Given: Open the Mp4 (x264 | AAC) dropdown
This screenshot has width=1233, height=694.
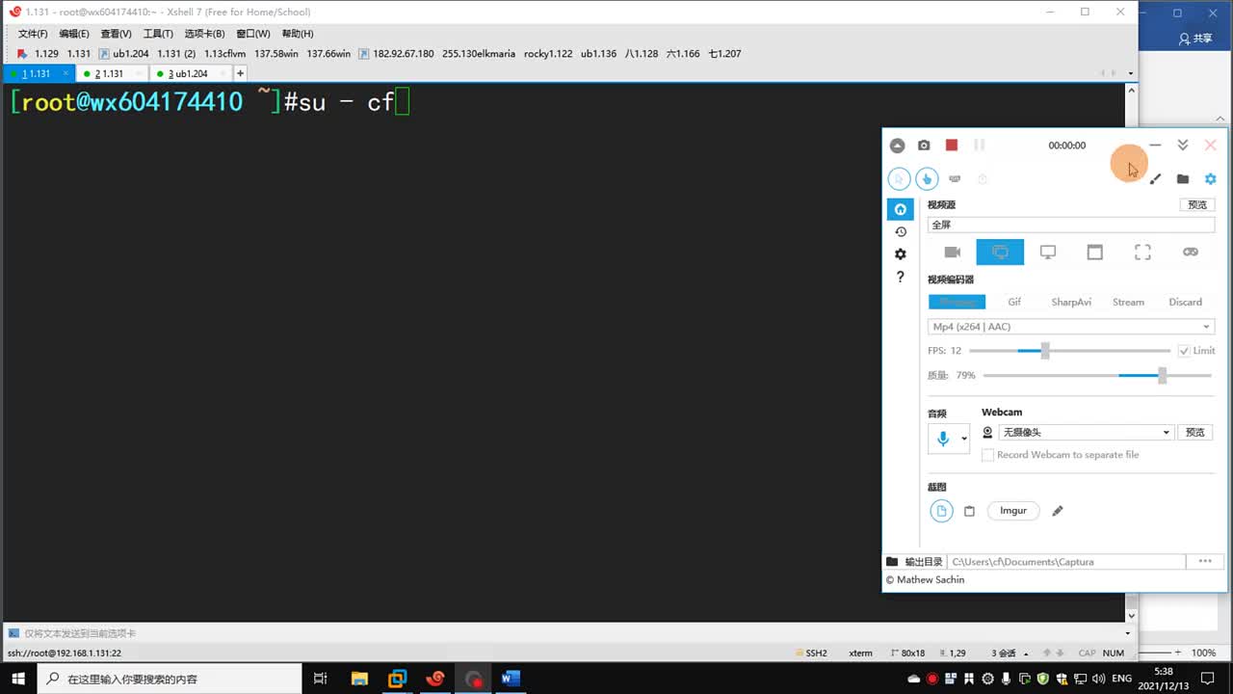Looking at the screenshot, I should click(1071, 327).
